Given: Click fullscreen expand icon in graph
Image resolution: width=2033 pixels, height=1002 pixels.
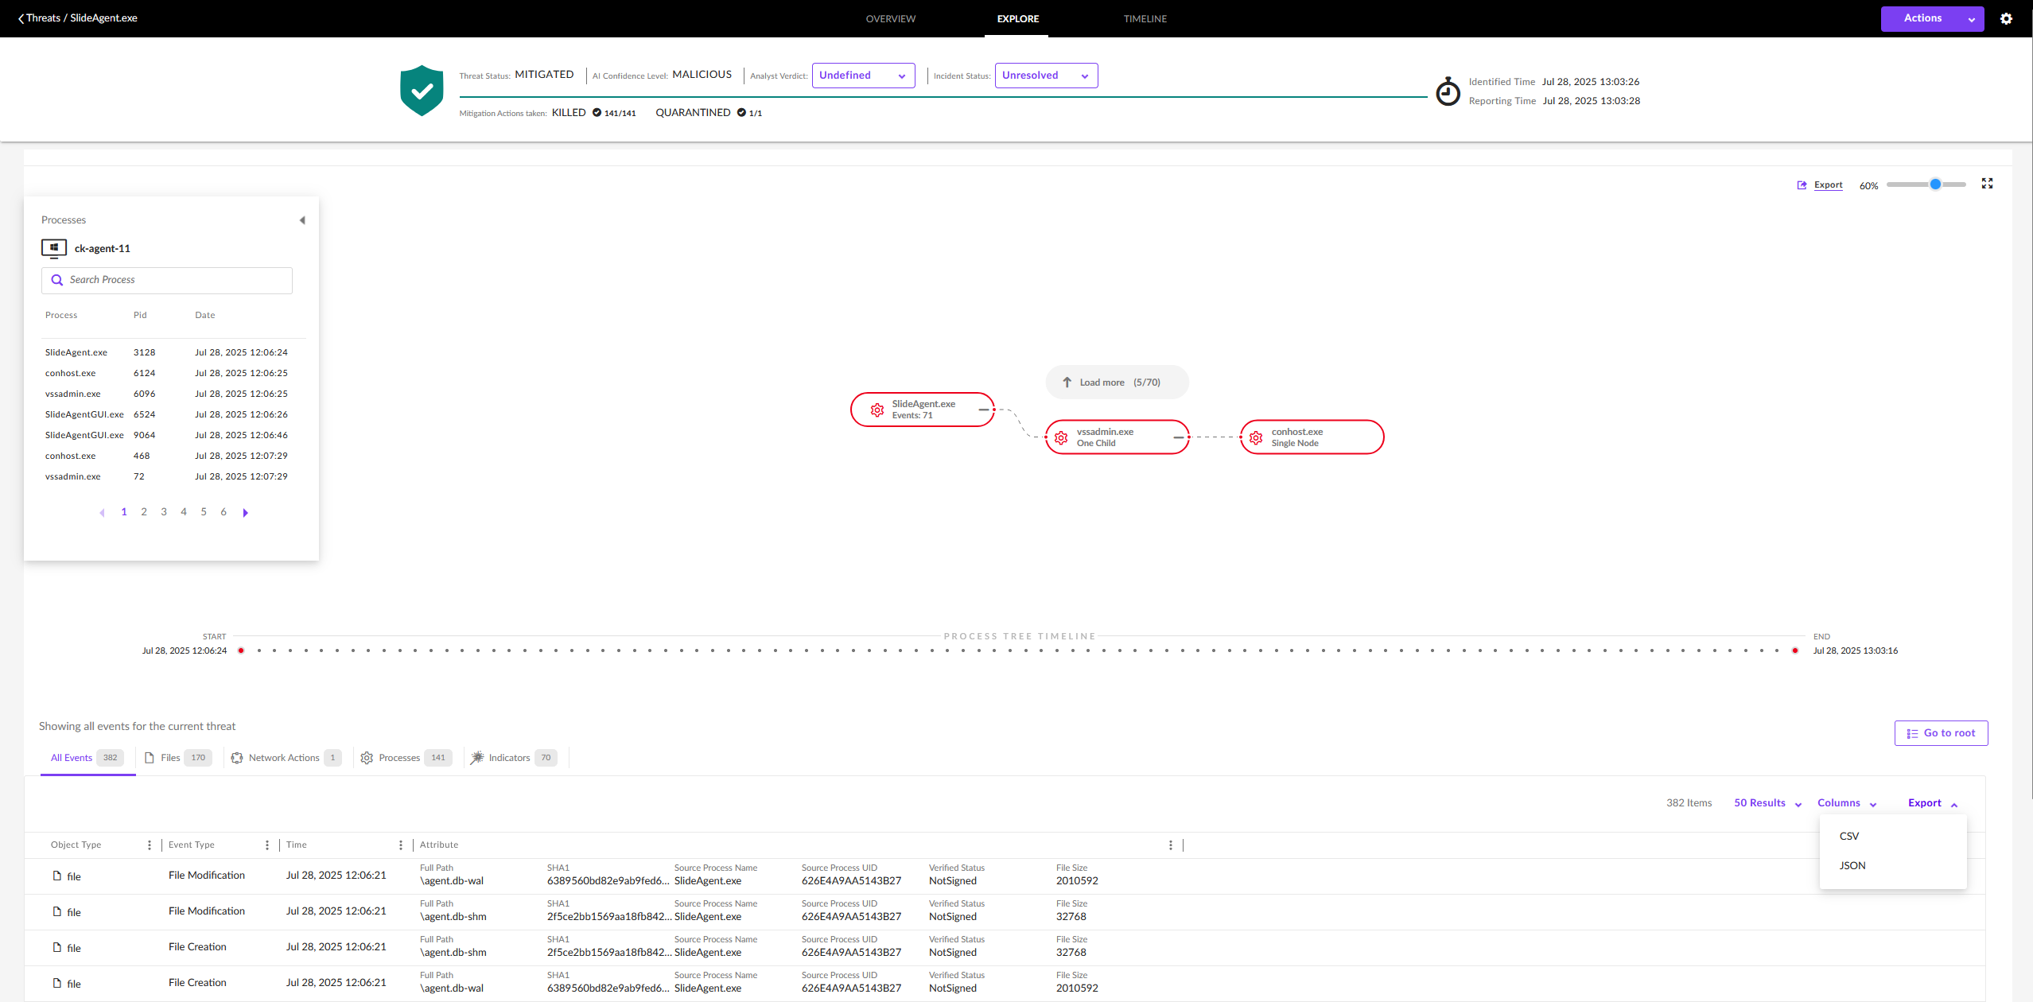Looking at the screenshot, I should point(1987,184).
